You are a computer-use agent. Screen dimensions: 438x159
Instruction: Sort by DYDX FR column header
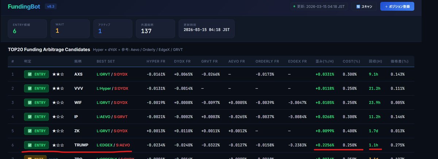coord(182,61)
